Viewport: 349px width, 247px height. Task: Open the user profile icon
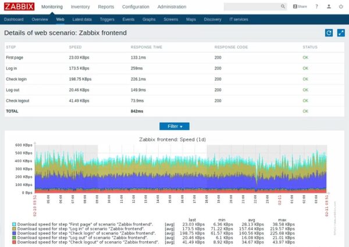329,6
